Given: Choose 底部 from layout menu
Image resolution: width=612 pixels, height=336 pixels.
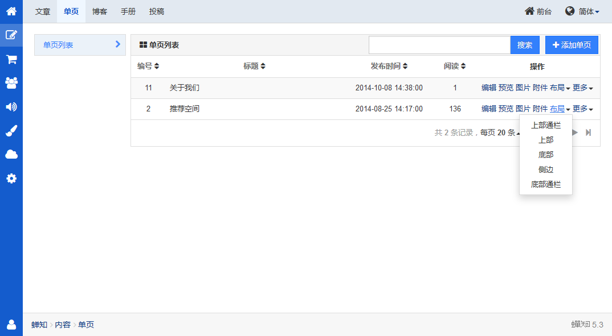Looking at the screenshot, I should (546, 155).
